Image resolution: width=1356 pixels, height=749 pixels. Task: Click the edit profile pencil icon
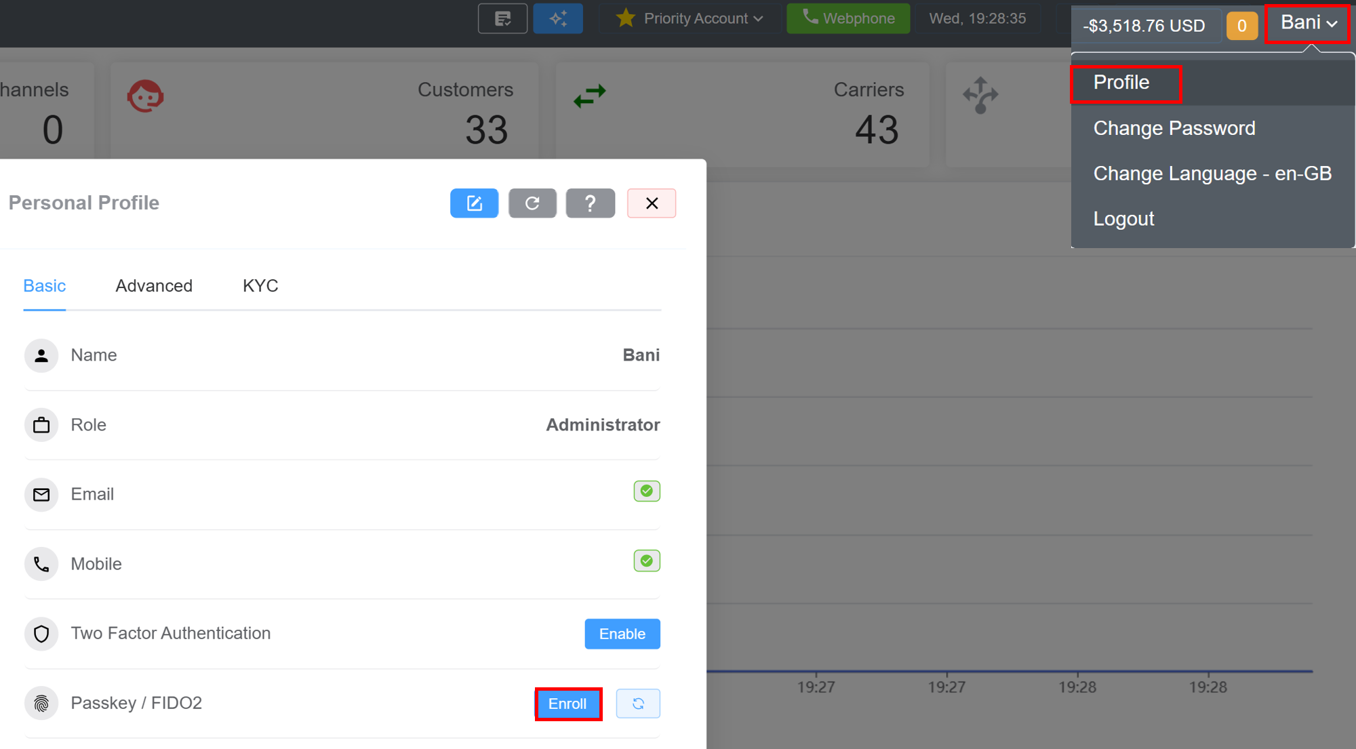click(x=474, y=203)
